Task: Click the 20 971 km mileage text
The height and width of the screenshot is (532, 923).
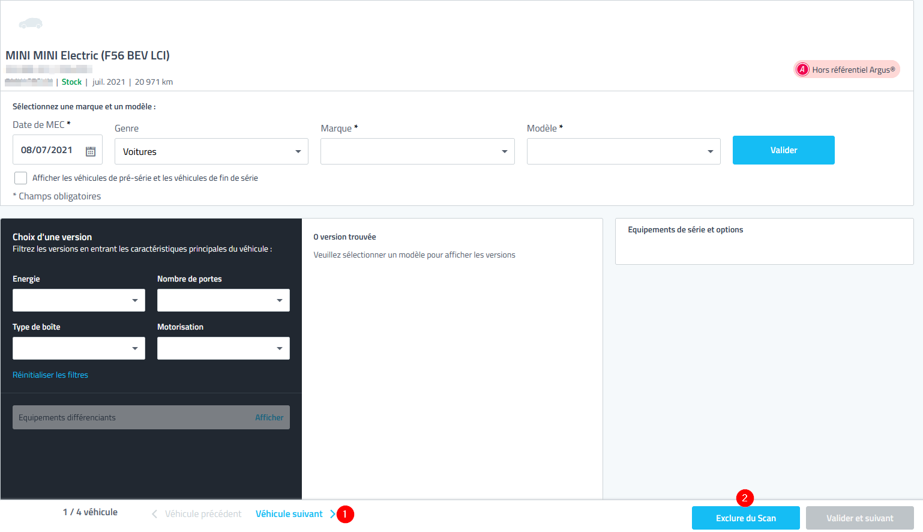Action: pyautogui.click(x=154, y=82)
